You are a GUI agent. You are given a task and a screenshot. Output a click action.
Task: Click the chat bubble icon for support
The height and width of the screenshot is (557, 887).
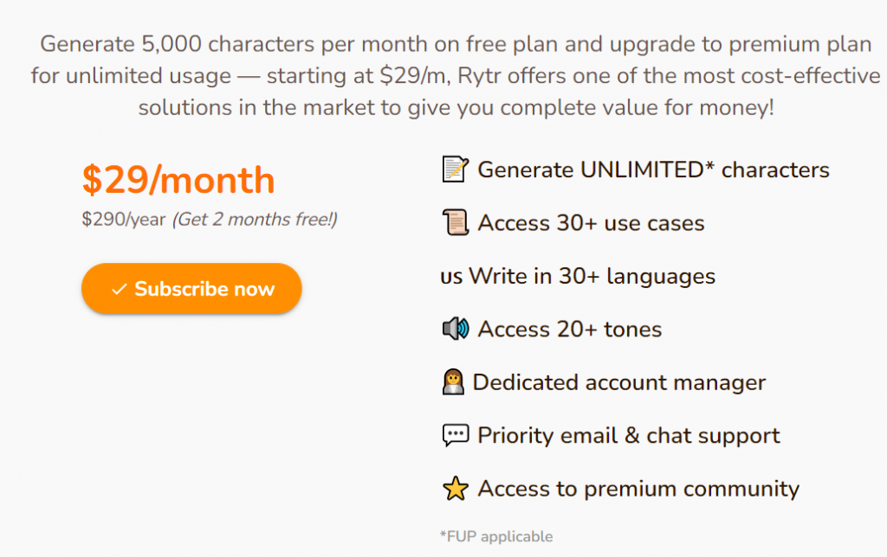456,436
